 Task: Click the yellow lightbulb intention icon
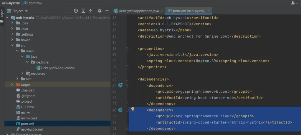tap(133, 109)
